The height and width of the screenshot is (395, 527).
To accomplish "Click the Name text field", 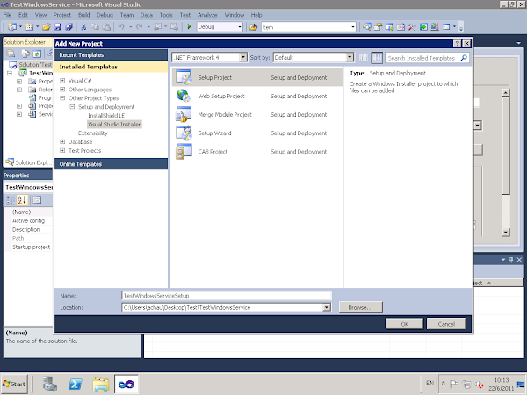I will click(x=227, y=296).
